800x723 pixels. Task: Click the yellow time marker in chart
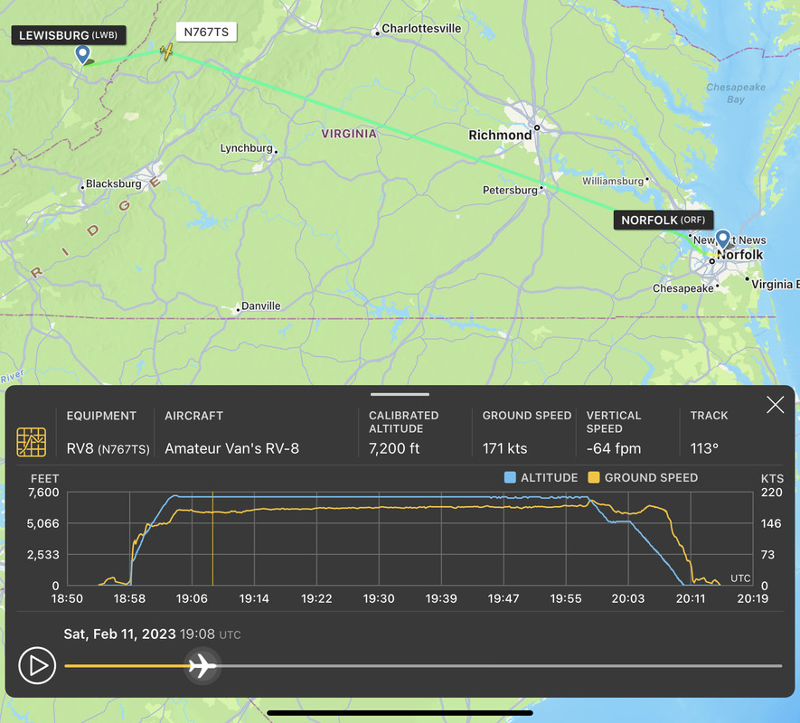[212, 539]
